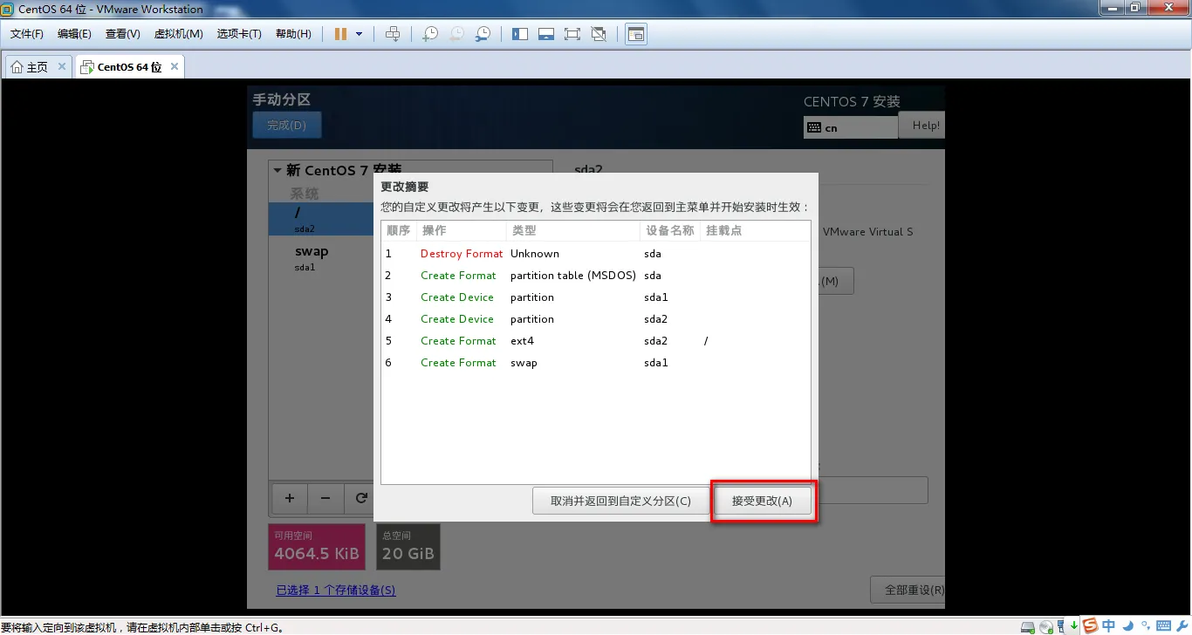Click the 完成(D) button
This screenshot has width=1192, height=635.
(287, 125)
